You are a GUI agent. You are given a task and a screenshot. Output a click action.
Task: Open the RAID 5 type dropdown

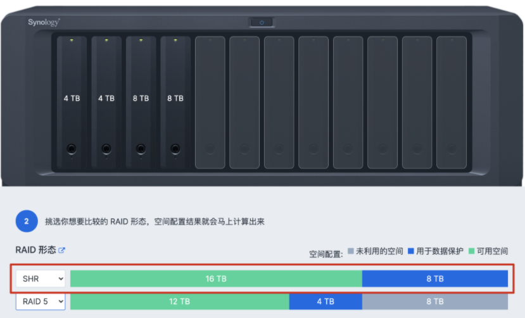pos(41,302)
